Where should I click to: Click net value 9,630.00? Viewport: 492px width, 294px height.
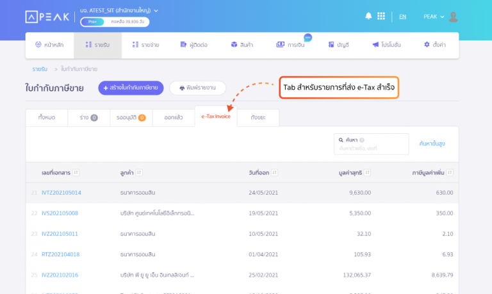coord(360,193)
